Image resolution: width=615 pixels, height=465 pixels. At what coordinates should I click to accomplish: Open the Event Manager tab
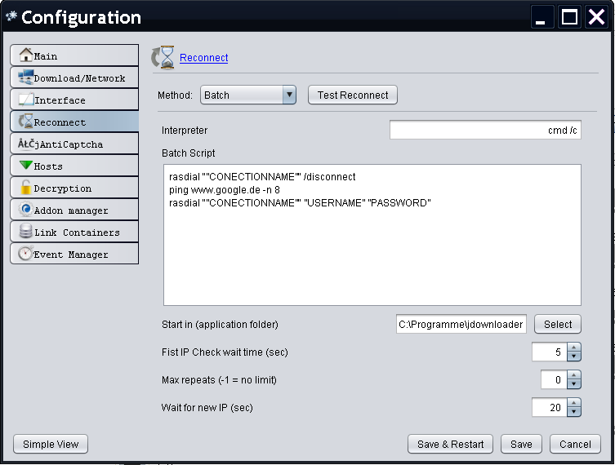tap(74, 255)
